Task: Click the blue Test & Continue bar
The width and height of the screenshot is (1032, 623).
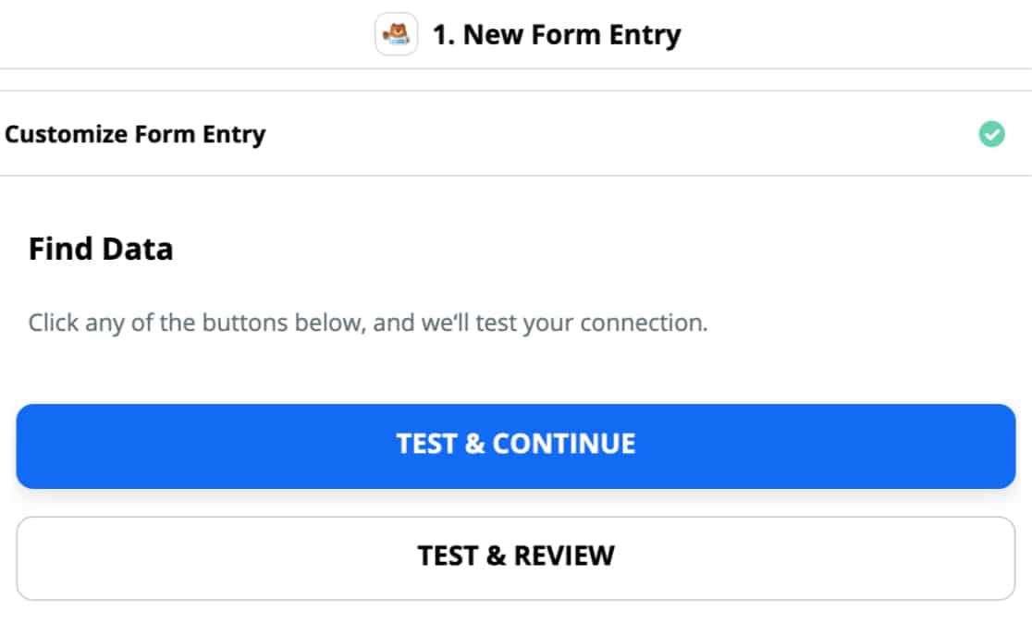Action: pyautogui.click(x=515, y=445)
